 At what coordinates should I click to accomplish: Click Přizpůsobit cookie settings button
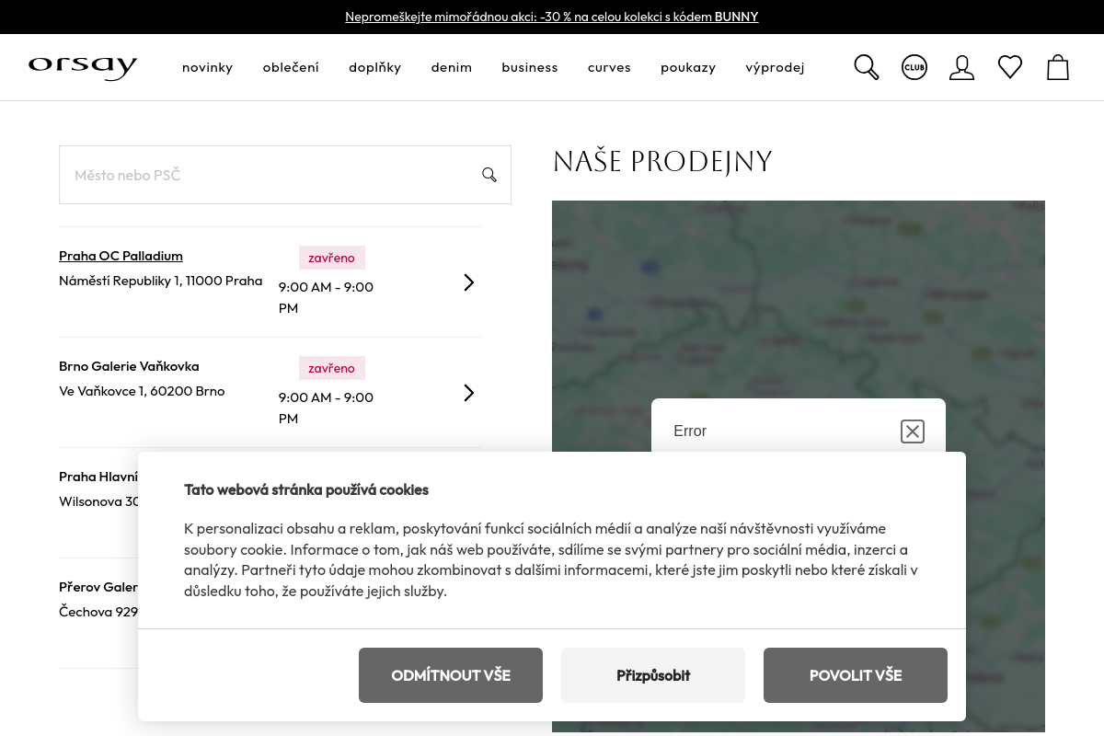[x=653, y=675]
